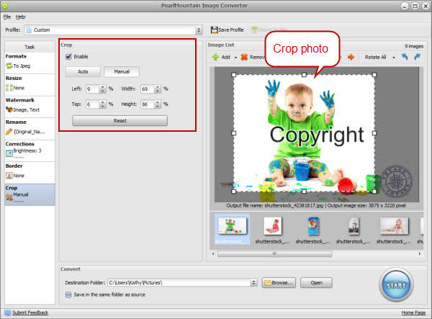Open the Help menu
Image resolution: width=432 pixels, height=319 pixels.
click(x=20, y=16)
